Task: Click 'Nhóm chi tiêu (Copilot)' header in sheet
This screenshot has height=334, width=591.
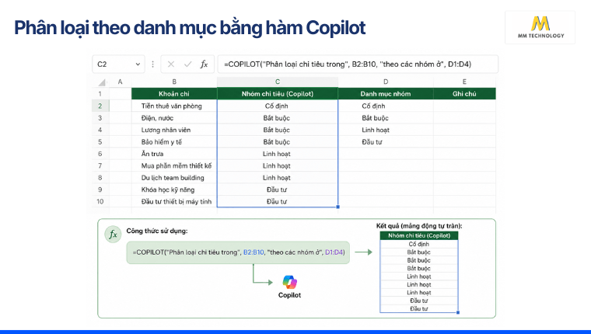Action: (278, 94)
